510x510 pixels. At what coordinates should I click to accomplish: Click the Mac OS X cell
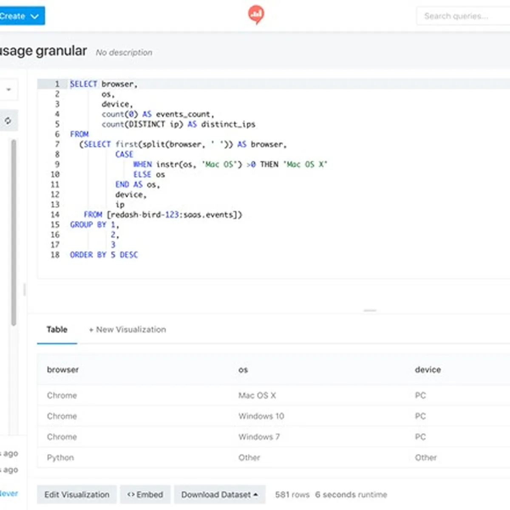(x=257, y=395)
